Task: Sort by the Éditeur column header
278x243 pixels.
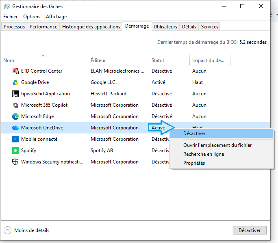Action: tap(118, 60)
